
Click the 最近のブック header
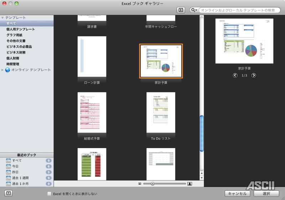click(27, 155)
